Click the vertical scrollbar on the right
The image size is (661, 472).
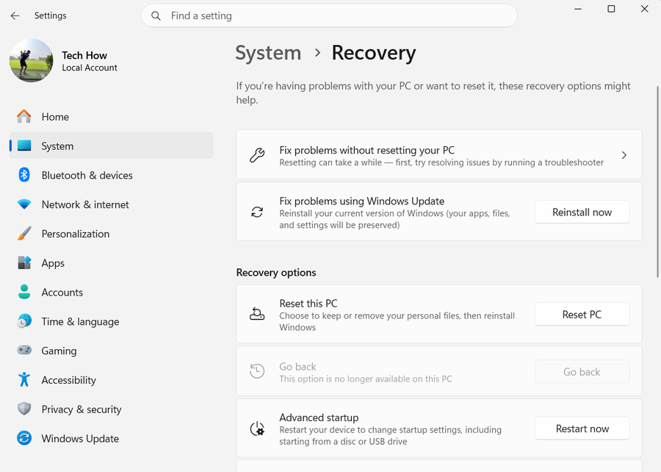coord(658,182)
